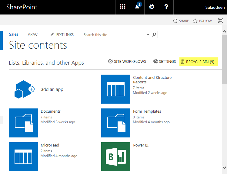This screenshot has height=174, width=227.
Task: Open the Documents library tile icon
Action: coord(24,123)
